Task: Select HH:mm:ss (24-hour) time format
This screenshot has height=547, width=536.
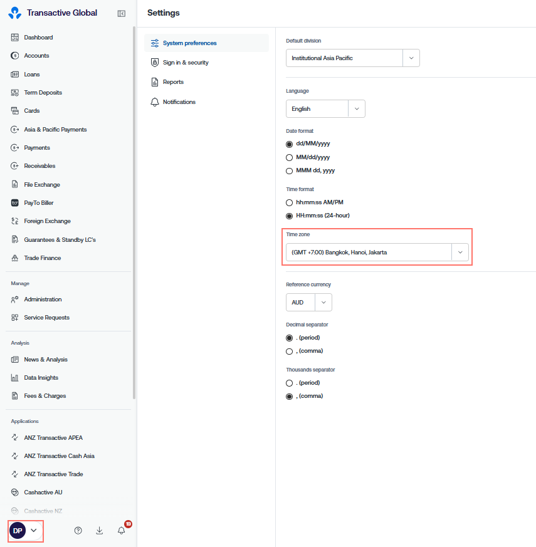Action: (x=289, y=216)
